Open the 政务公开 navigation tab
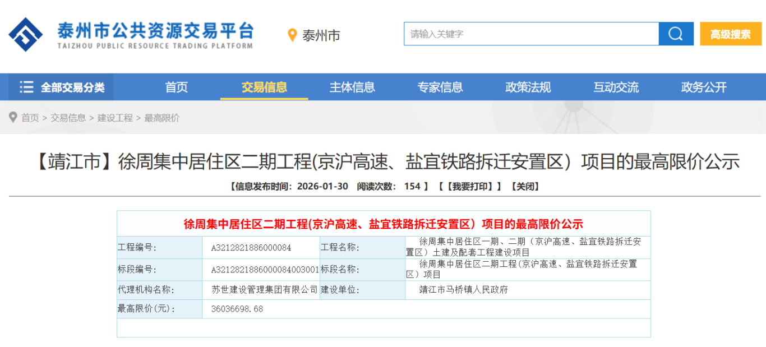766x347 pixels. [704, 87]
